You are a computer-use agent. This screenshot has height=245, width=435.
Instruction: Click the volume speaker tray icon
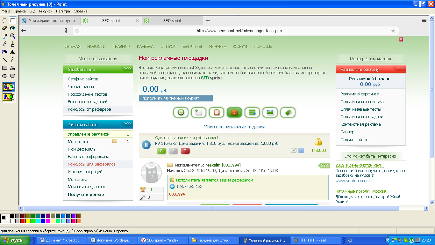400,240
